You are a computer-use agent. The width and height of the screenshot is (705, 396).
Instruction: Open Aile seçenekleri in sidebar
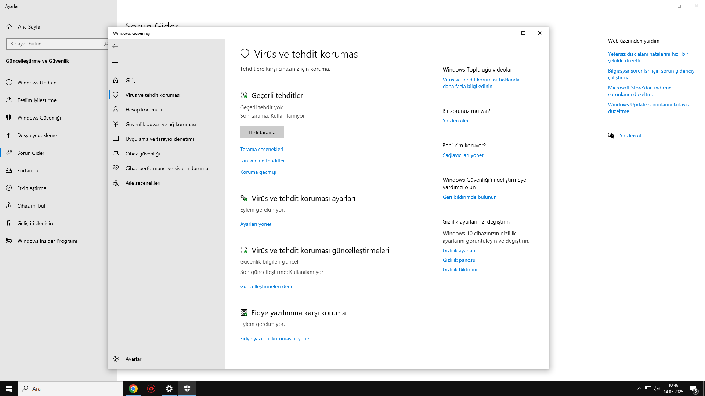142,183
